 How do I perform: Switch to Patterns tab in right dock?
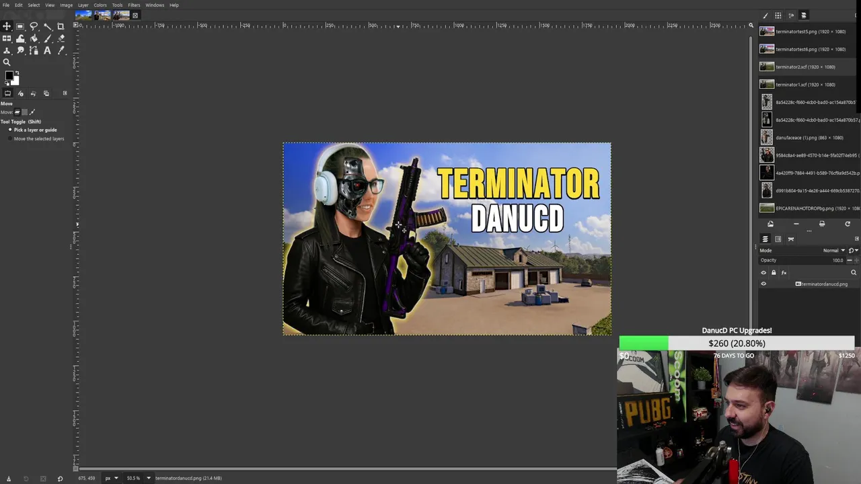[x=778, y=15]
